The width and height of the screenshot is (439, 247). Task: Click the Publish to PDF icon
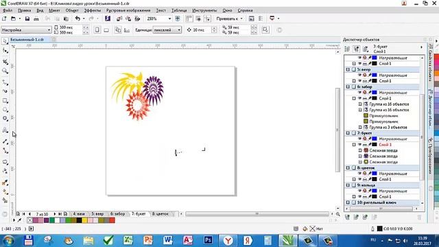tap(137, 19)
